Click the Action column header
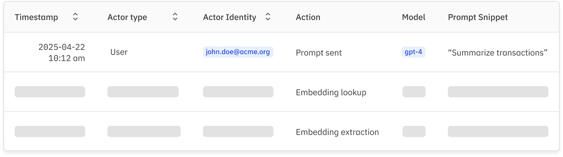 [x=308, y=17]
